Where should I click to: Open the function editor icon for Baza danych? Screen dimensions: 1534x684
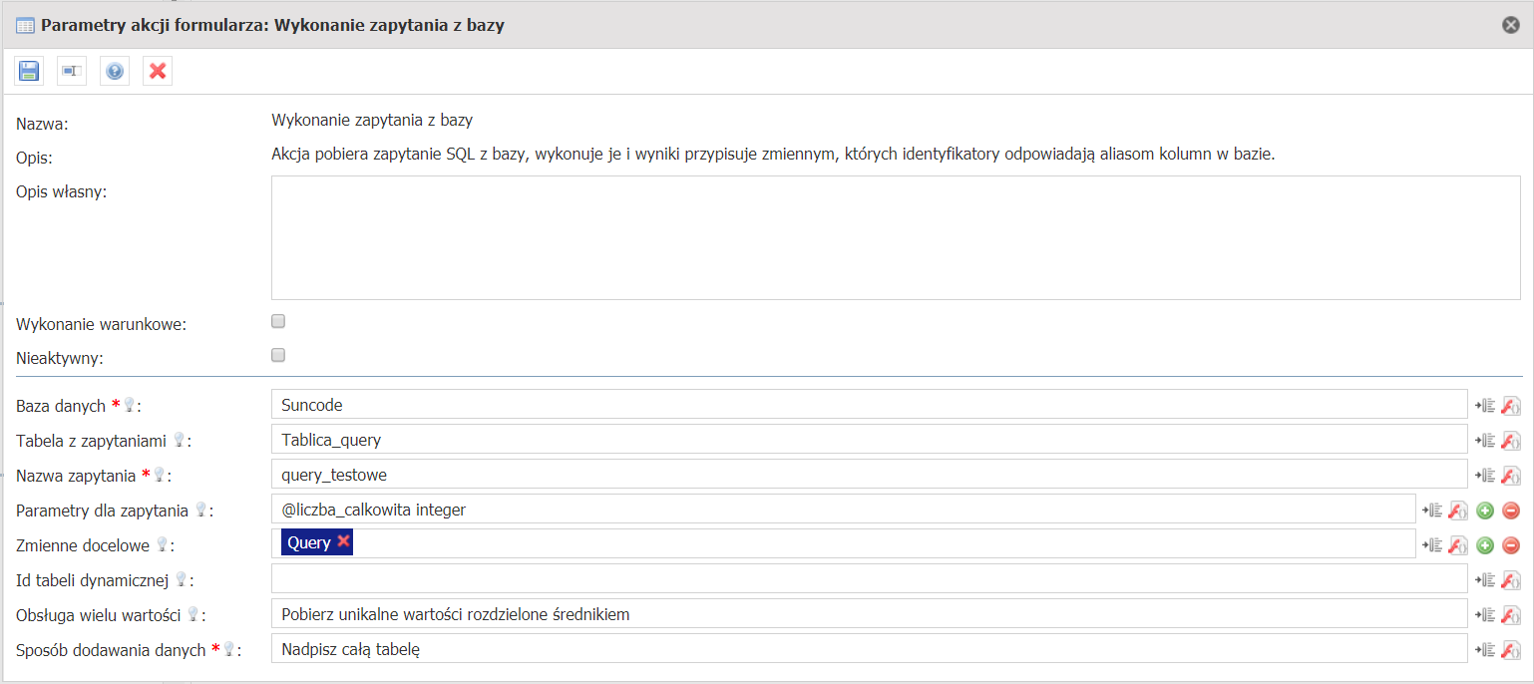point(1511,406)
